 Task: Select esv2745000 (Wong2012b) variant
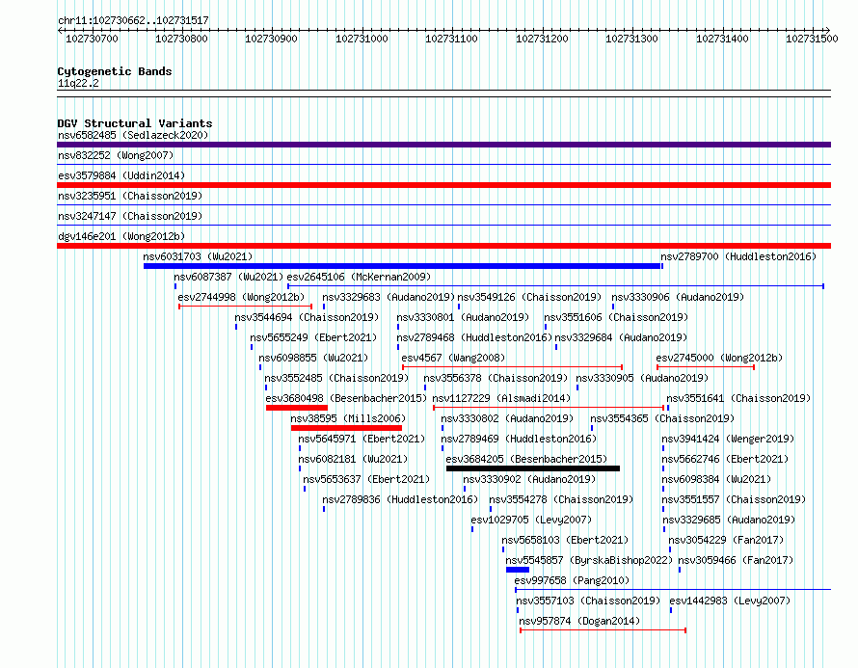[719, 358]
